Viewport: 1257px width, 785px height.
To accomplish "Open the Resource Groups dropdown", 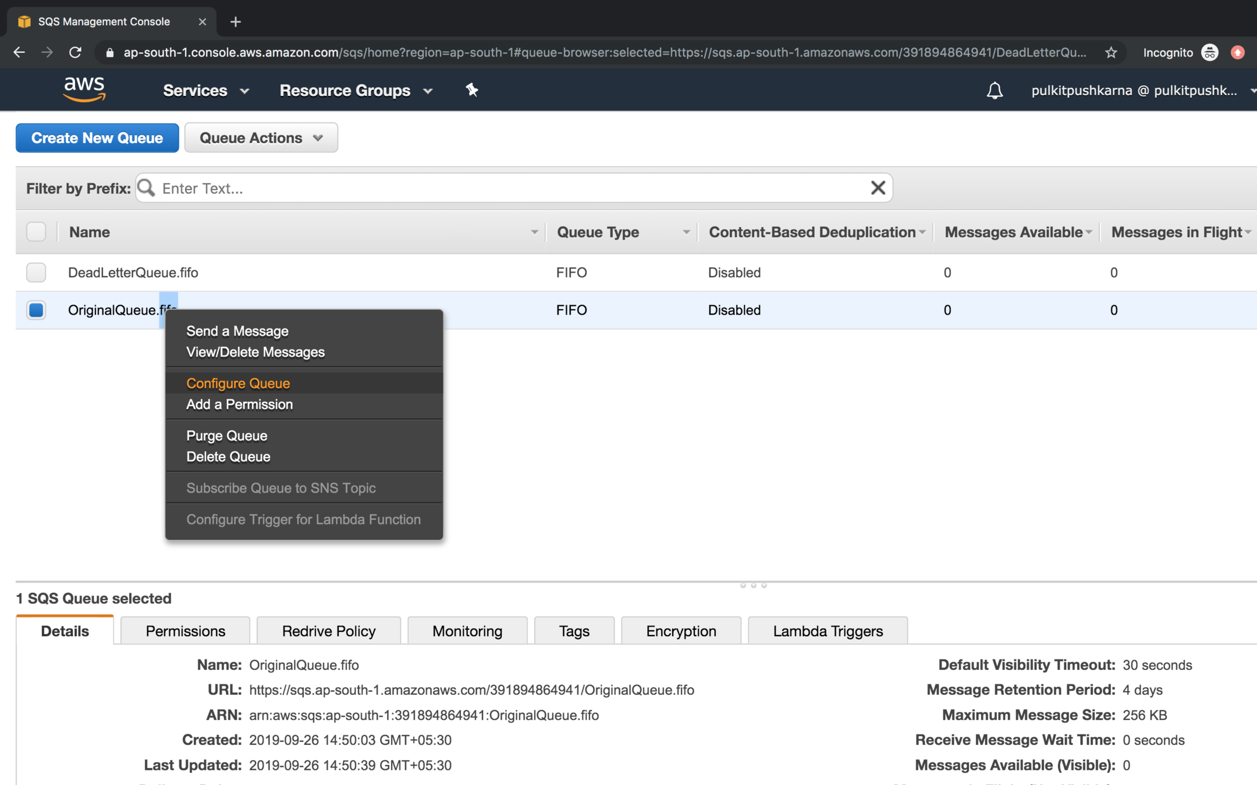I will tap(356, 91).
